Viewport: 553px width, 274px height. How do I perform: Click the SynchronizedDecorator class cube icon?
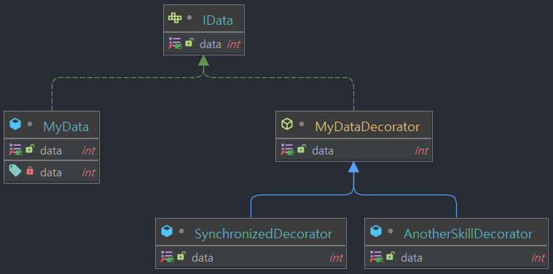coord(167,231)
